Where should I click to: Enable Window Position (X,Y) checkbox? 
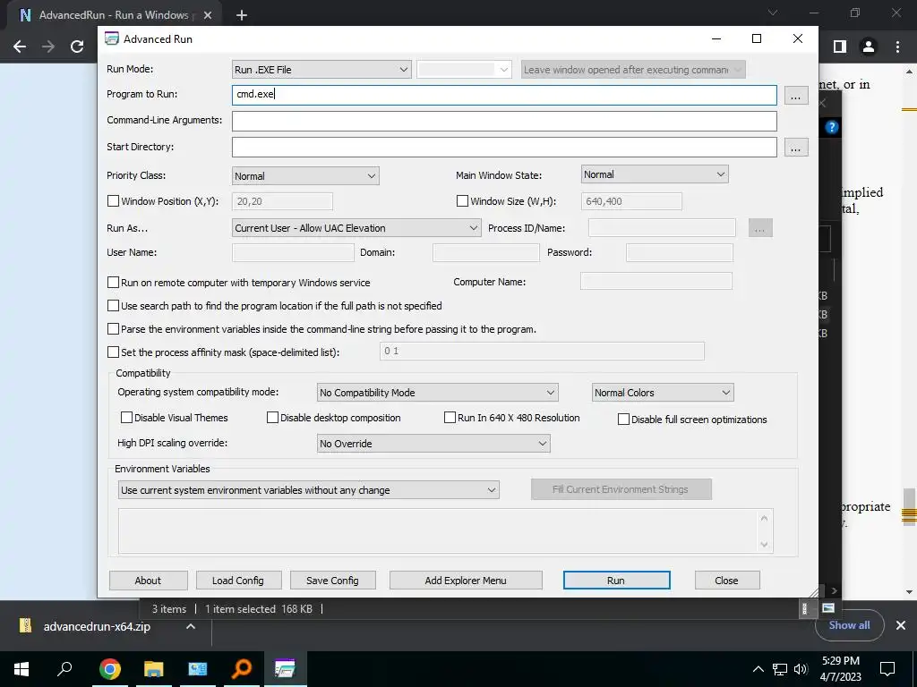(x=114, y=201)
